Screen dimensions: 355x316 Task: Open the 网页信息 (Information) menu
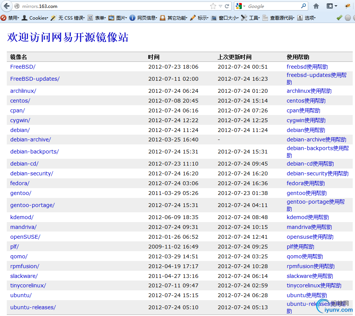[143, 18]
